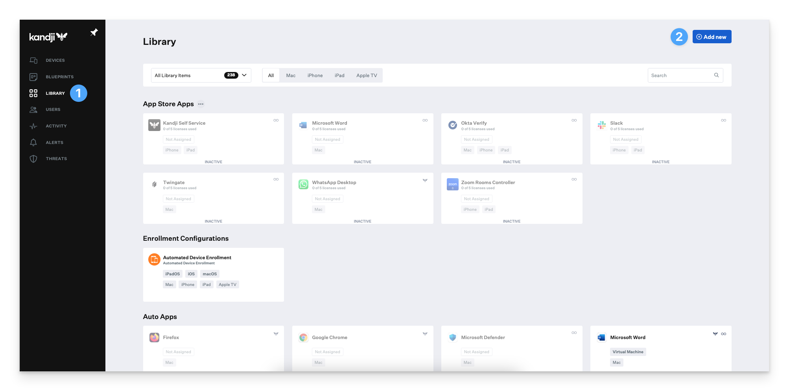Image resolution: width=789 pixels, height=391 pixels.
Task: Open the Blueprints section icon
Action: click(33, 77)
